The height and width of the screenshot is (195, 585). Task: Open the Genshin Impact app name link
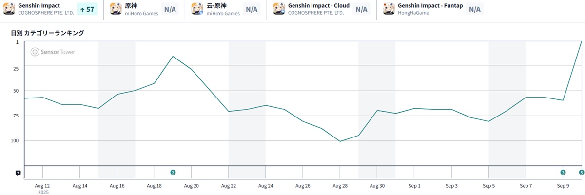coord(39,5)
